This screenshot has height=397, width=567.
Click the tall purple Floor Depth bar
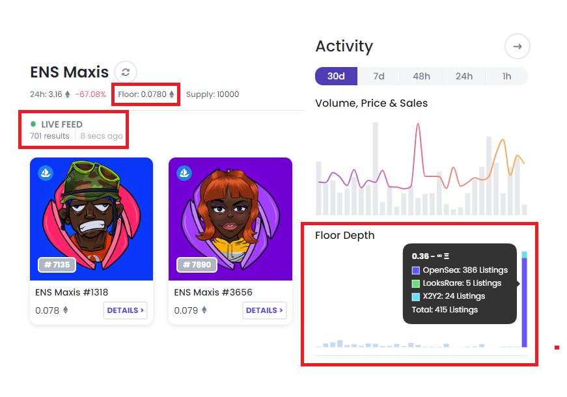[x=524, y=302]
